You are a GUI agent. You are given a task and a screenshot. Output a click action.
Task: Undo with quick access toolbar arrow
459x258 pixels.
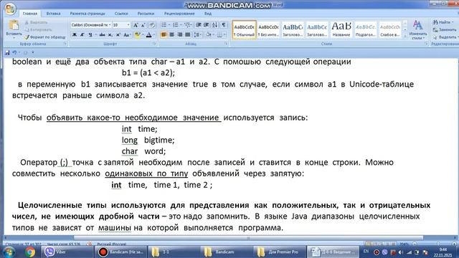[x=14, y=52]
